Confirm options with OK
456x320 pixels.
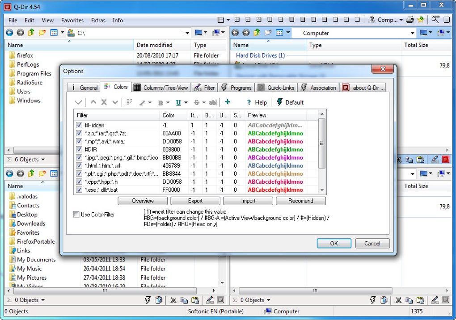334,243
